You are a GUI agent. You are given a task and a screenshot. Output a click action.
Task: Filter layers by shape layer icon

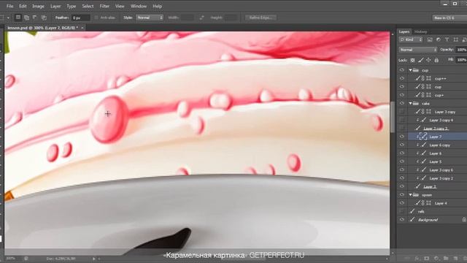(x=455, y=39)
